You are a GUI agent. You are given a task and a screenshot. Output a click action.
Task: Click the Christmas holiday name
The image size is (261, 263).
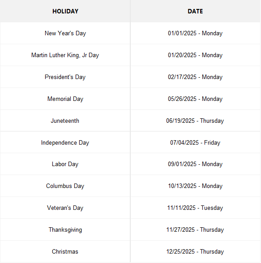(65, 251)
